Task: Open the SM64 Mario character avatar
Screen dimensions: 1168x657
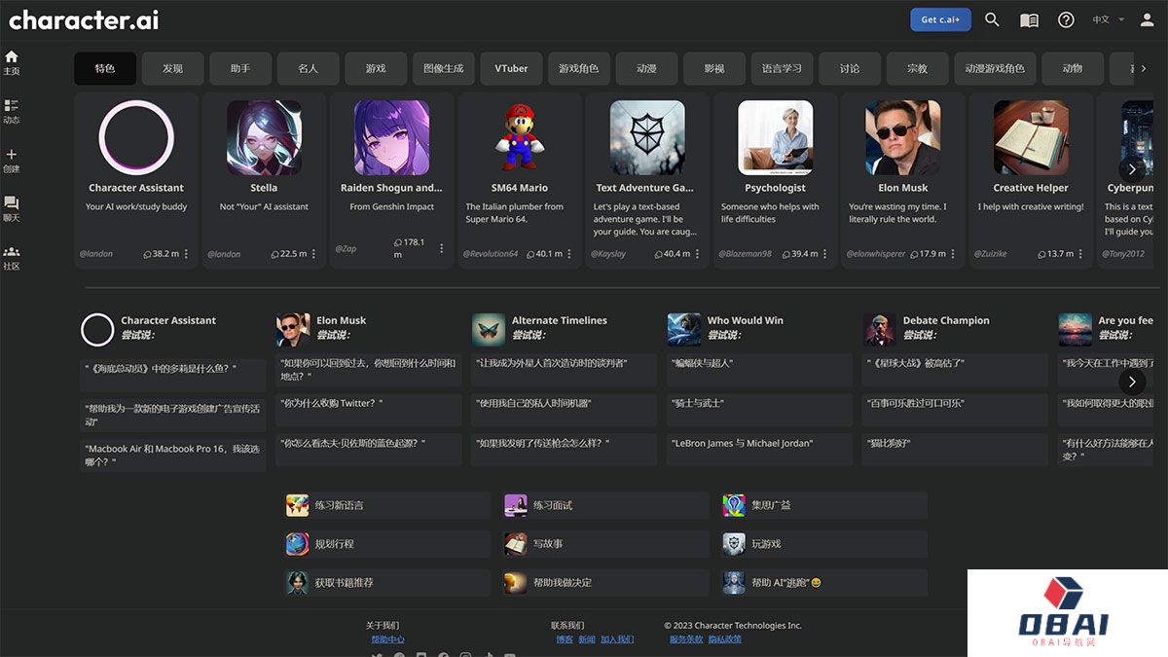Action: (520, 137)
